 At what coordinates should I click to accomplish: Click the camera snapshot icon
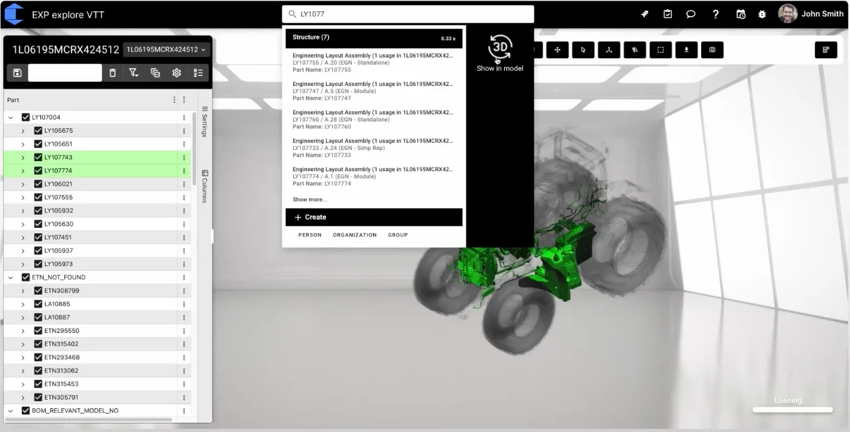tap(712, 50)
